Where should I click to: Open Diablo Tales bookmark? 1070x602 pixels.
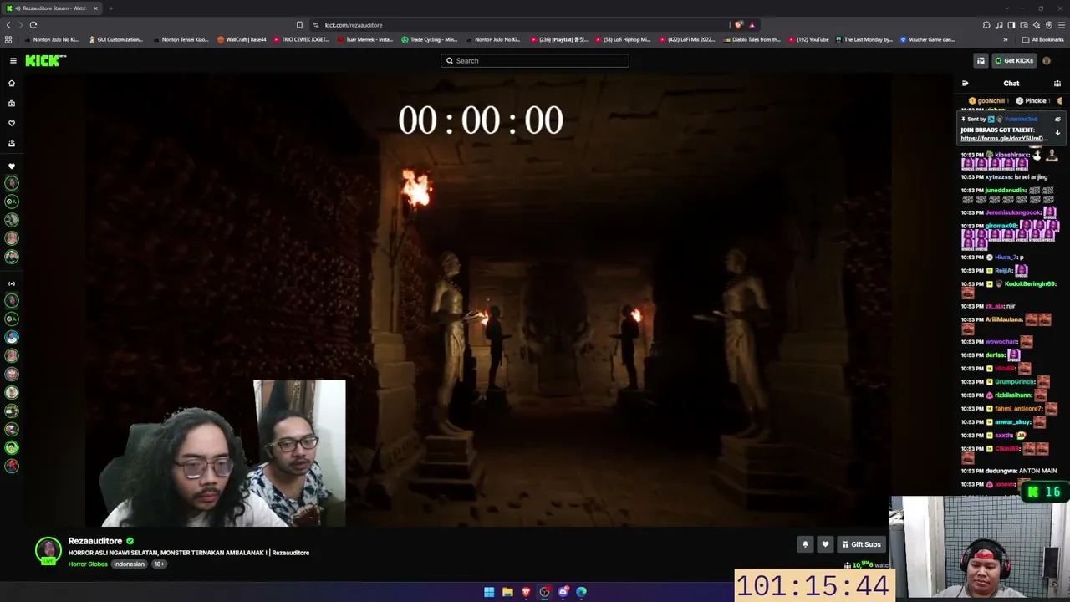click(752, 39)
